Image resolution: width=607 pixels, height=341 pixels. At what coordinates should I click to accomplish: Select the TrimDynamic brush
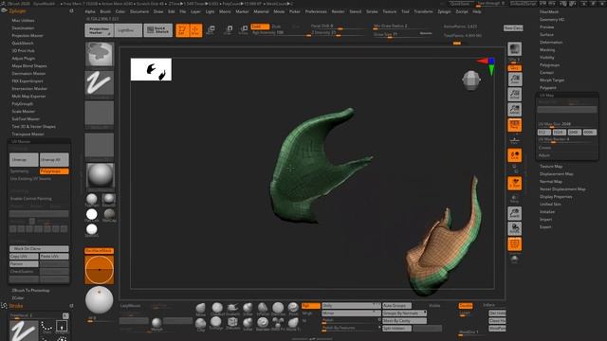click(215, 324)
